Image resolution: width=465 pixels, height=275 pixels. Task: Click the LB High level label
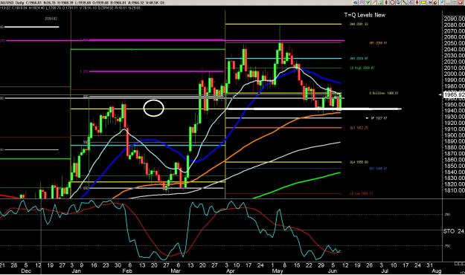(362, 68)
